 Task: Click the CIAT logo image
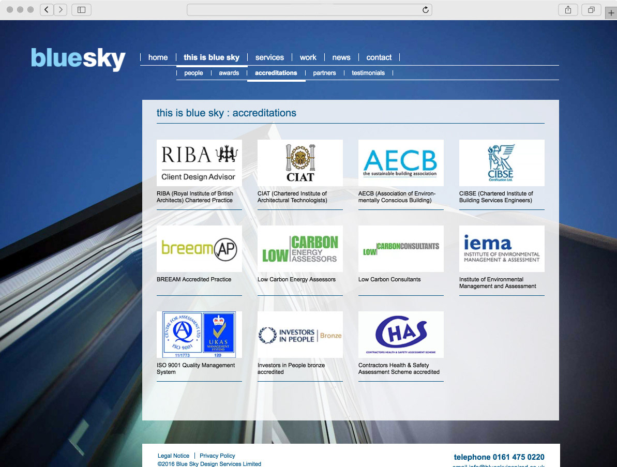[300, 163]
